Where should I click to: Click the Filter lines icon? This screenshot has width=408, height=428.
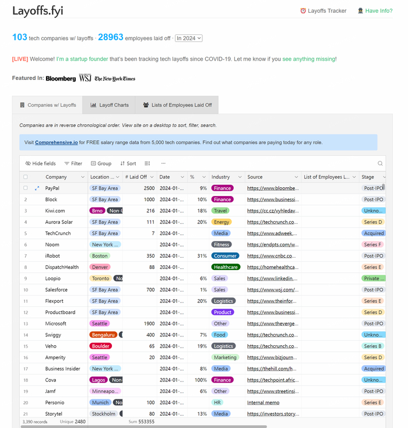[x=66, y=163]
